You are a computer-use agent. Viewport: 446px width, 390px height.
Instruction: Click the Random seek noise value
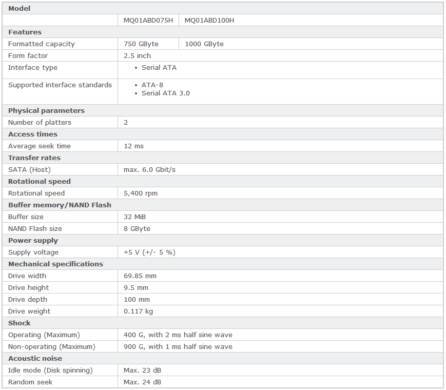[143, 382]
